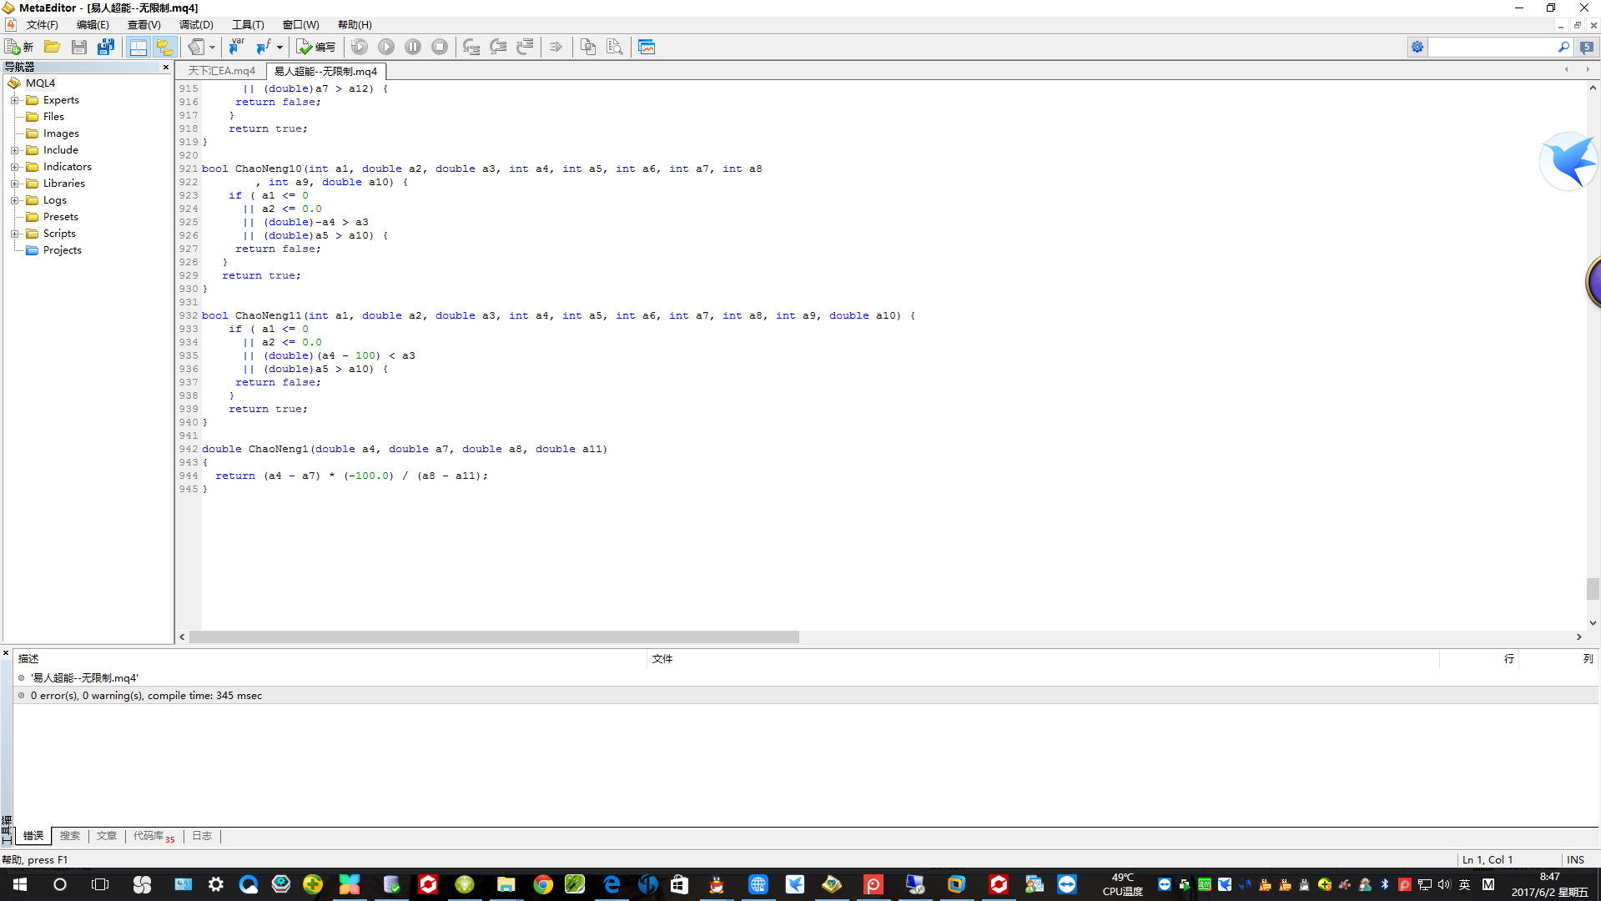
Task: Select the Projects folder
Action: pyautogui.click(x=62, y=250)
